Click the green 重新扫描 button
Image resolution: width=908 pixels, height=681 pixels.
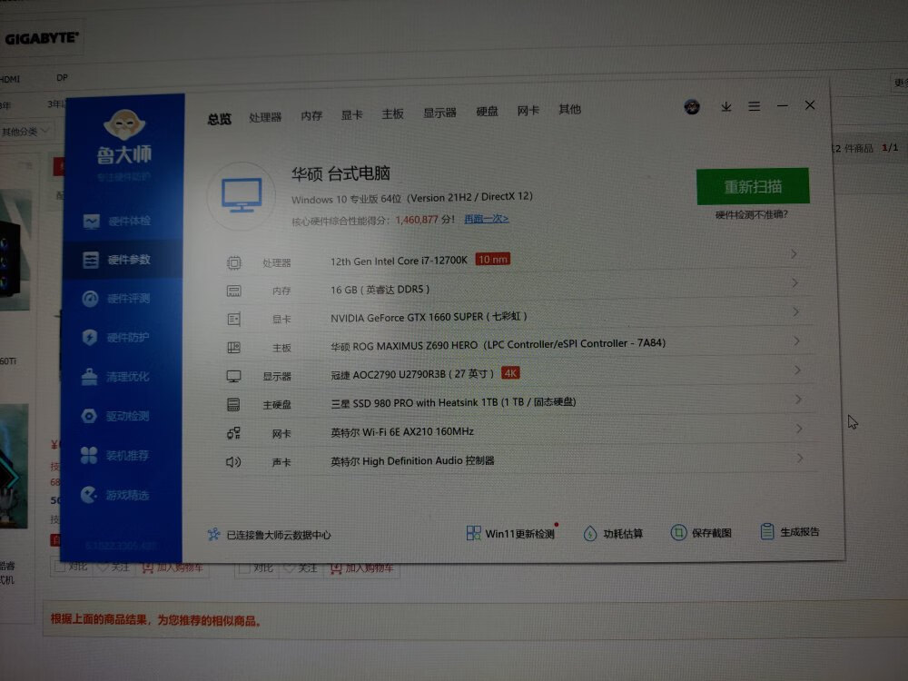753,186
